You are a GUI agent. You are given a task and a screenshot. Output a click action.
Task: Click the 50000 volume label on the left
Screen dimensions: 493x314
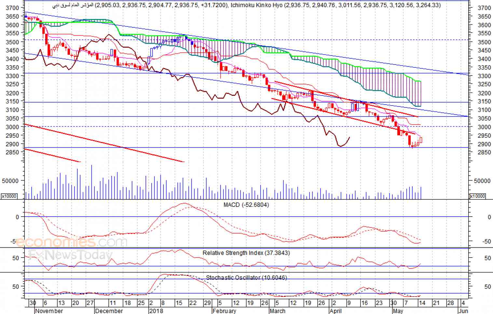click(10, 181)
